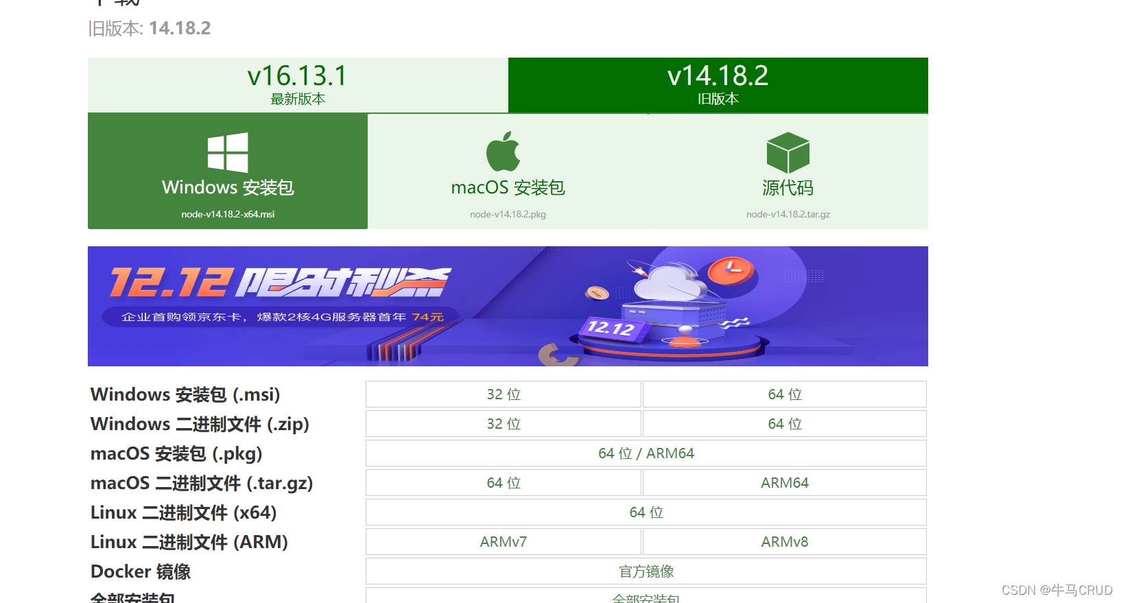Choose 64-bit Windows installer (.msi)
This screenshot has height=603, width=1123.
[x=785, y=394]
